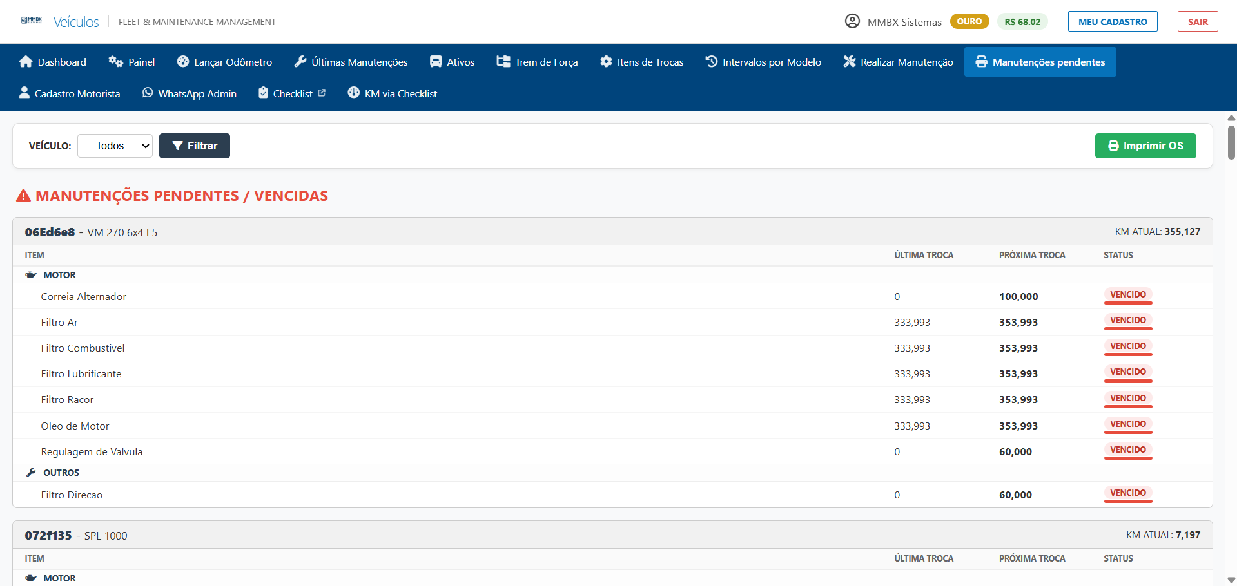This screenshot has height=586, width=1237.
Task: Click the Ativos truck icon
Action: pos(436,62)
